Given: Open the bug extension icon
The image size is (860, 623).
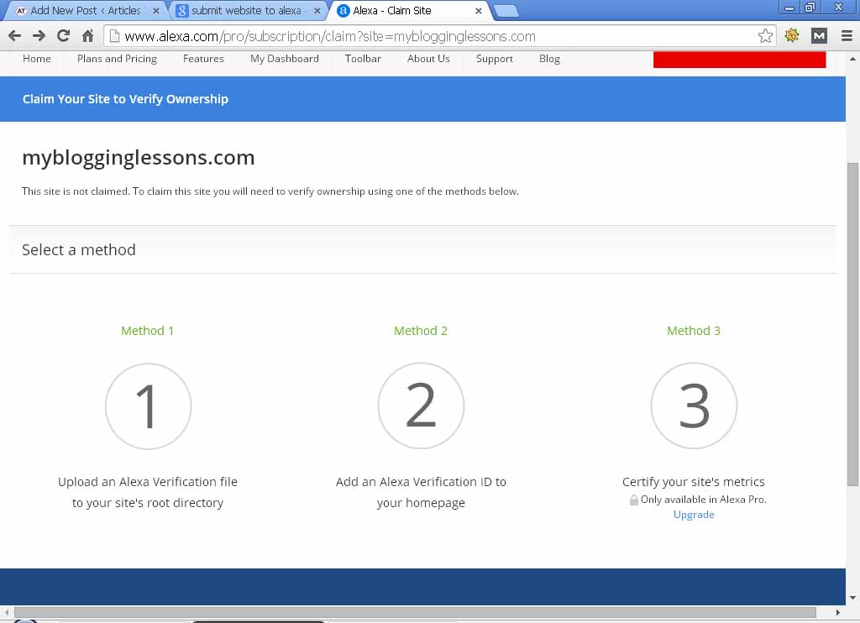Looking at the screenshot, I should 791,36.
